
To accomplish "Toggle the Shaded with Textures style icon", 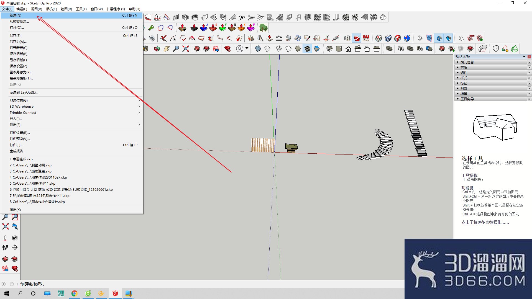I will pyautogui.click(x=307, y=49).
